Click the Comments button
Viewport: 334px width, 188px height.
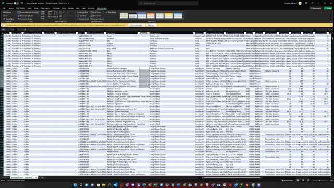pos(316,8)
